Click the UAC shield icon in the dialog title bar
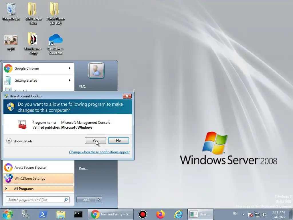Screen dimensions: 293x220 pos(6,96)
